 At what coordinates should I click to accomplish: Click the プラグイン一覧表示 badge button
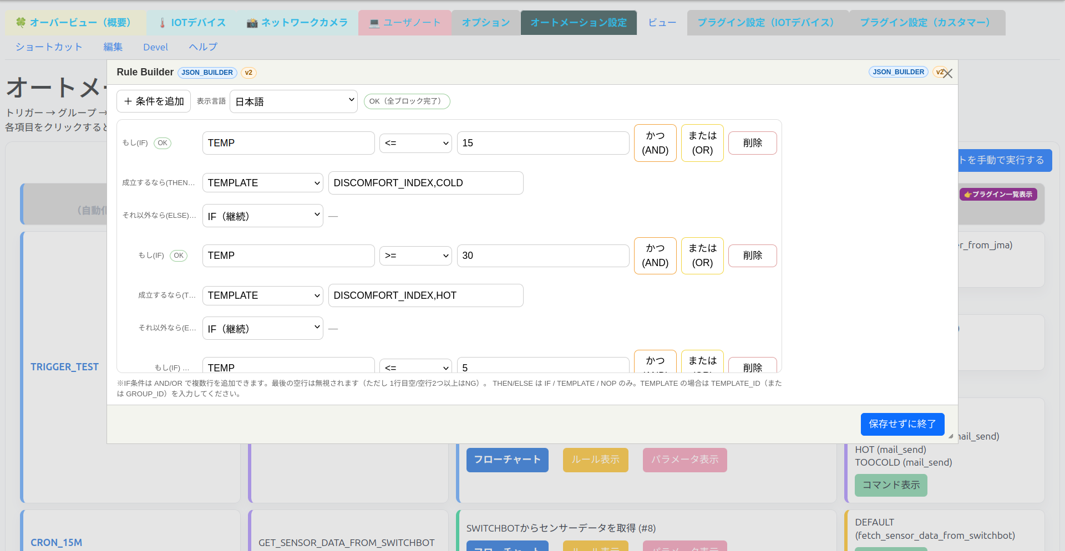pos(998,195)
